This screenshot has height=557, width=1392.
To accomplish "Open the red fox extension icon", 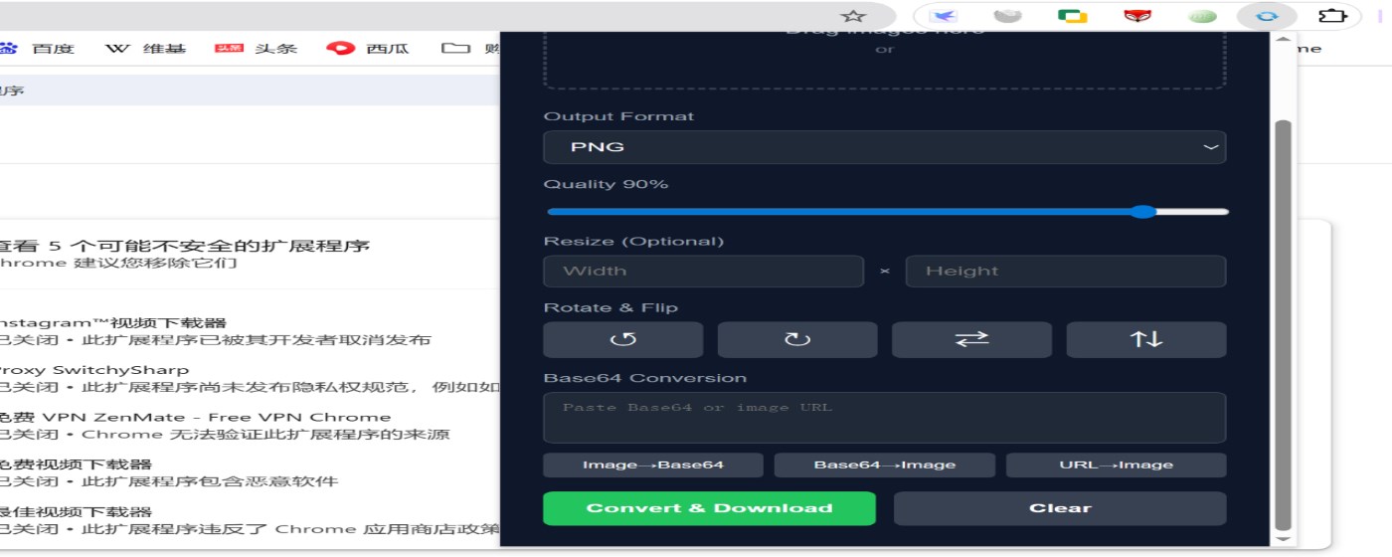I will click(x=1137, y=16).
